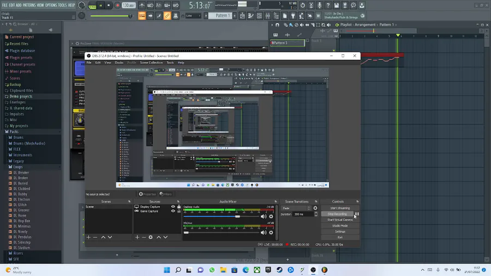
Task: Add a source with Sources plus icon
Action: (137, 237)
